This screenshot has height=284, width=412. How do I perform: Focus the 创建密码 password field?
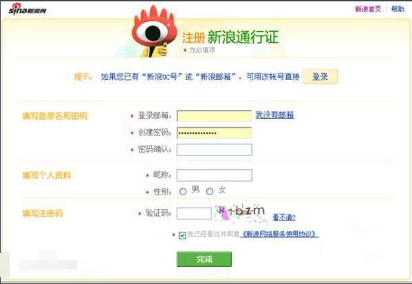tap(214, 133)
